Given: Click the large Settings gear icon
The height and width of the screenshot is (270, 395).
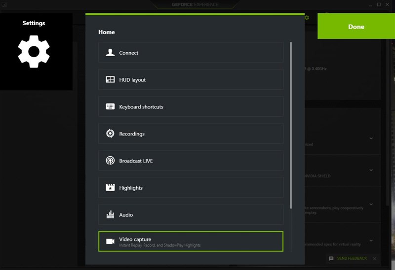Looking at the screenshot, I should pos(34,52).
